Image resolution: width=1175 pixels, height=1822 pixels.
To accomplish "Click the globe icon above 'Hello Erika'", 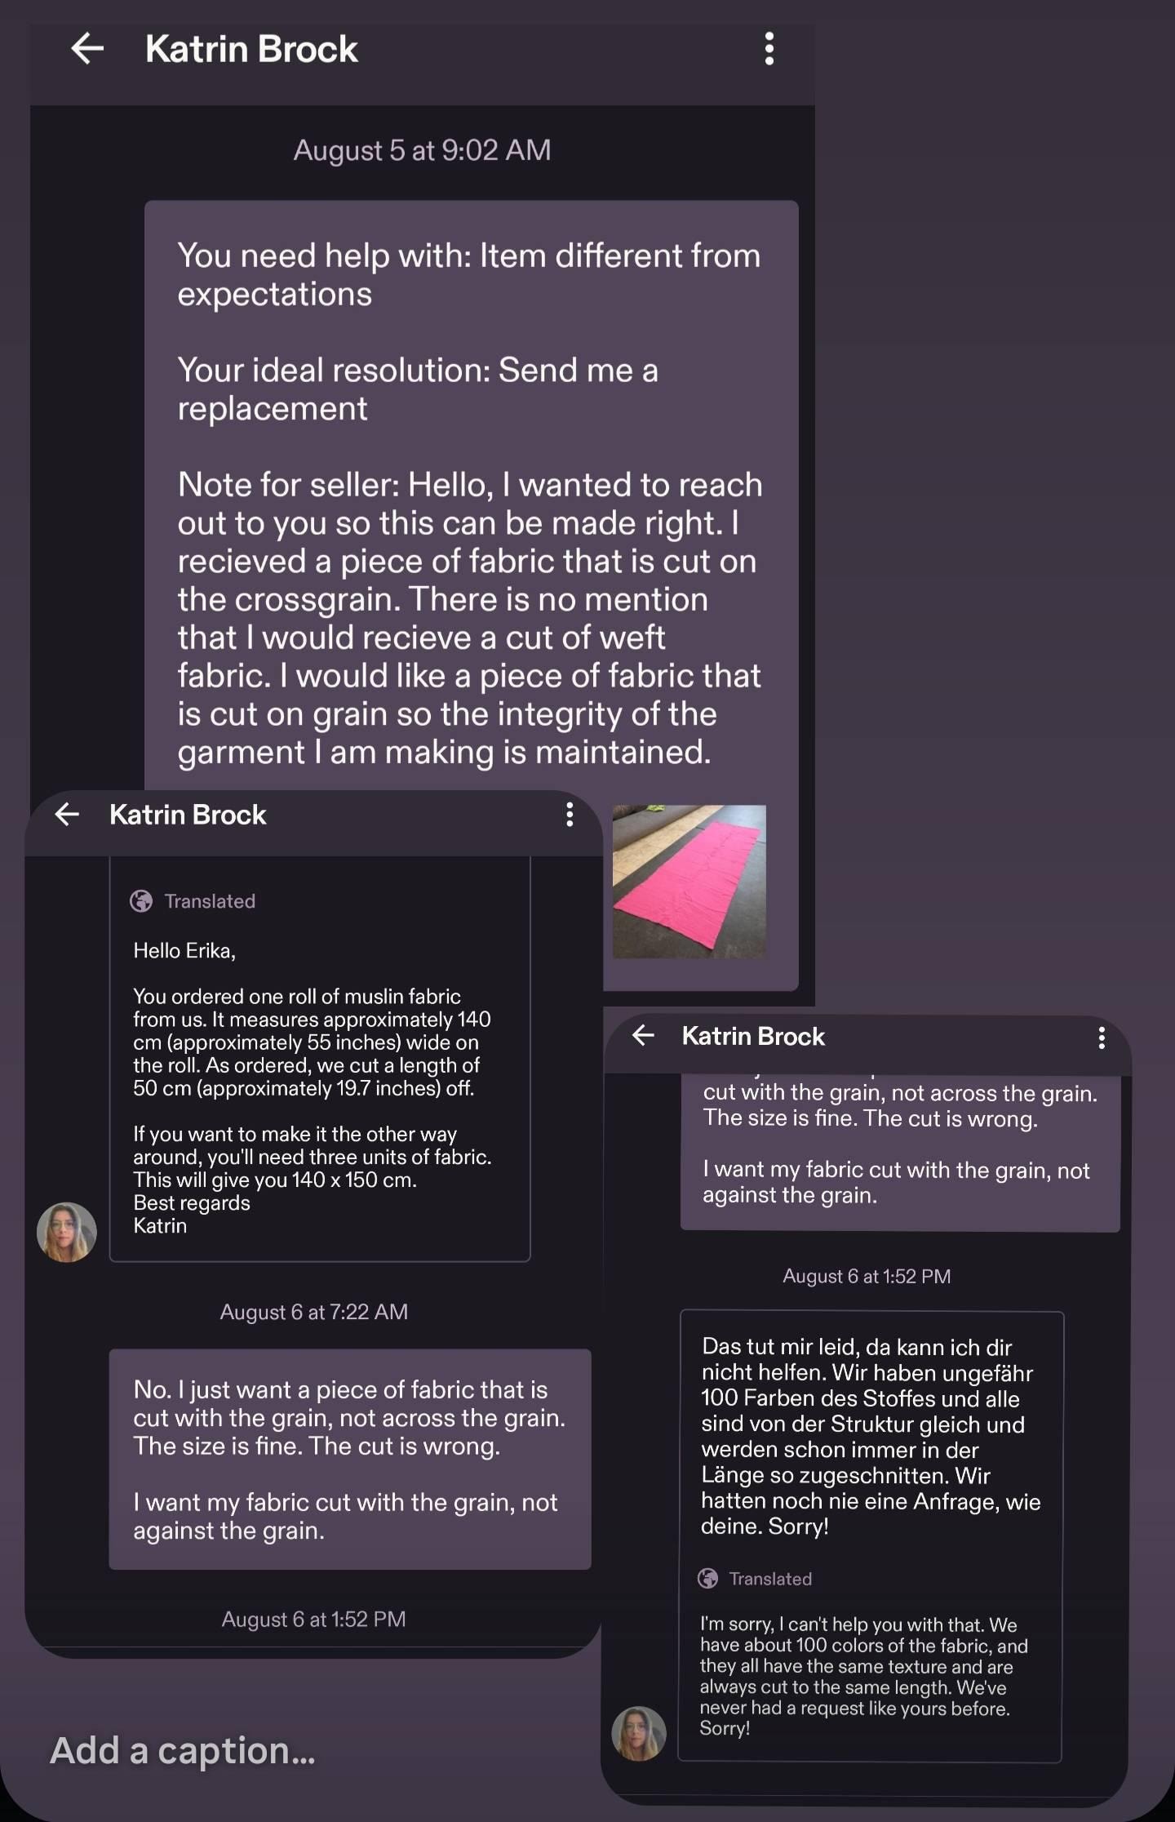I will coord(141,901).
